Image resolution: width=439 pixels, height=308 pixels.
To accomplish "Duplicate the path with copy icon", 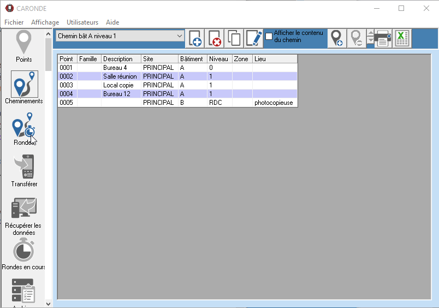I will click(x=234, y=38).
